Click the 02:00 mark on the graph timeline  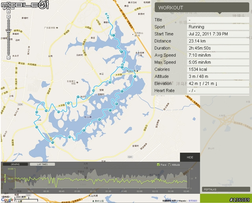[139, 191]
